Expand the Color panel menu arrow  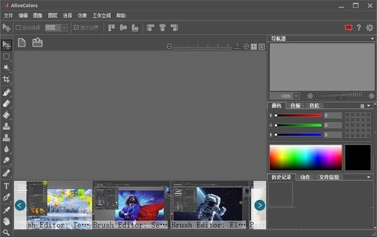tap(369, 106)
